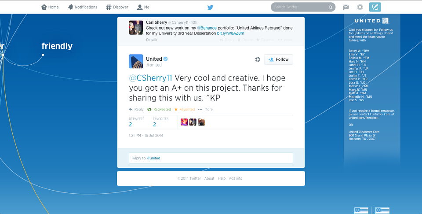Select the 'Rob S. ^RS' text
The width and height of the screenshot is (422, 214).
[x=357, y=100]
